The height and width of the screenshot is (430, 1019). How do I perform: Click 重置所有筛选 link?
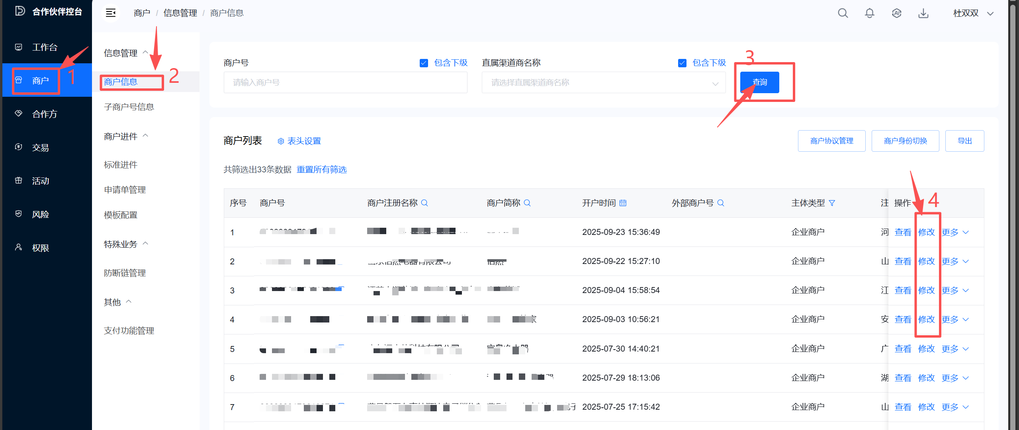322,170
